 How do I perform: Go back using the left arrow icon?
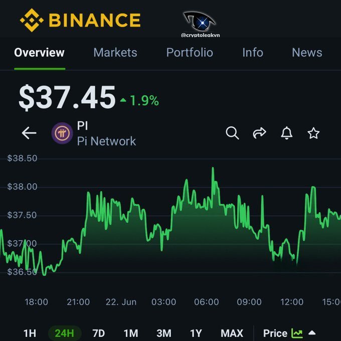29,133
